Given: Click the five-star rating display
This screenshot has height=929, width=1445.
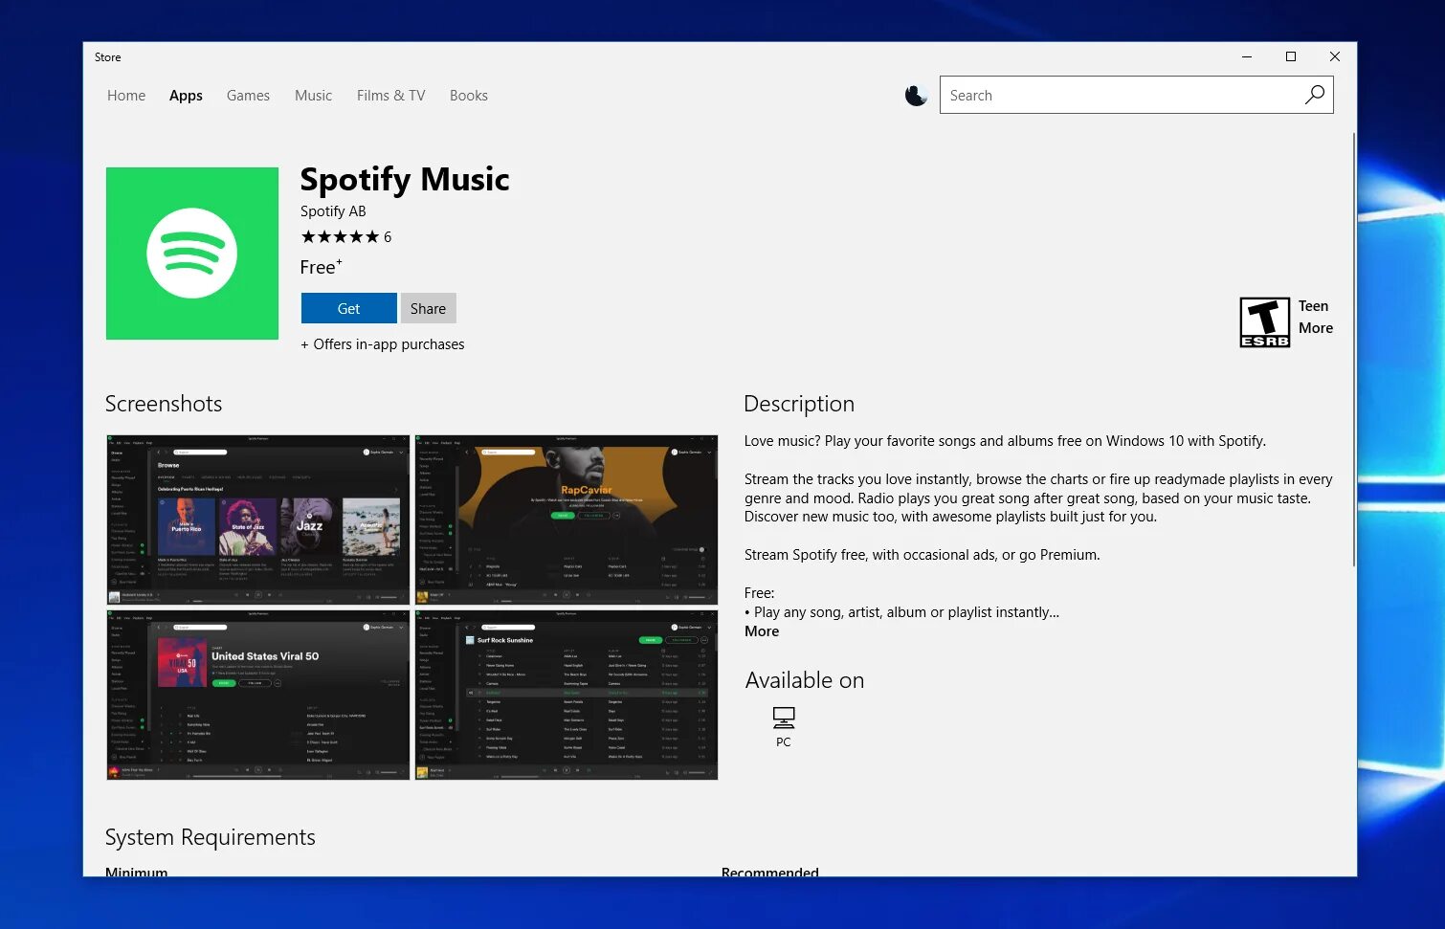Looking at the screenshot, I should coord(340,236).
